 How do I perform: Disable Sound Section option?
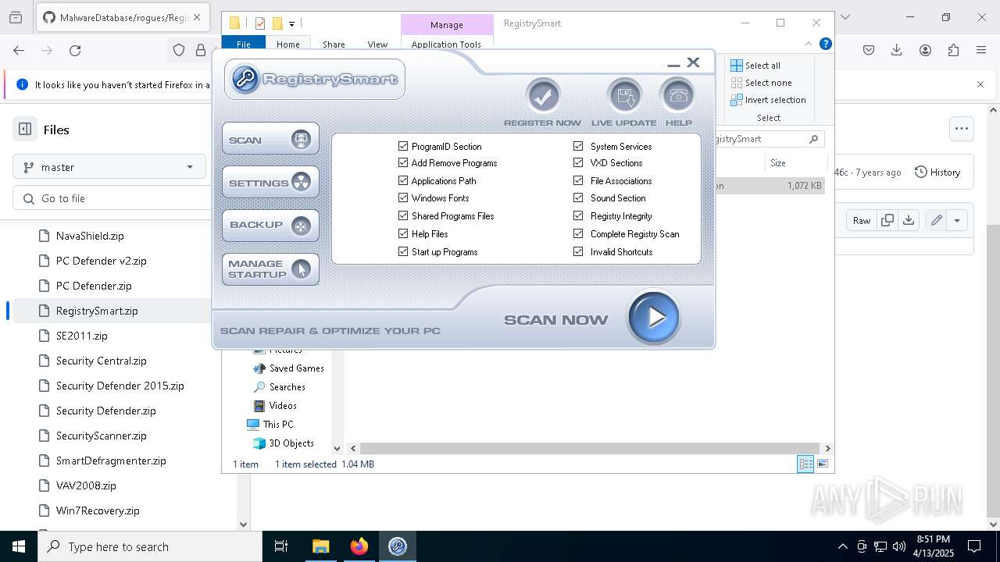(578, 198)
